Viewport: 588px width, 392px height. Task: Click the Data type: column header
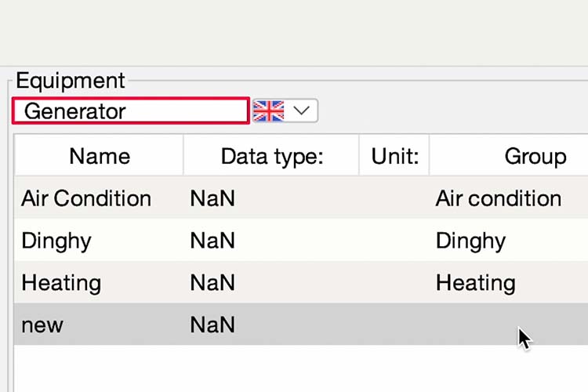click(271, 157)
